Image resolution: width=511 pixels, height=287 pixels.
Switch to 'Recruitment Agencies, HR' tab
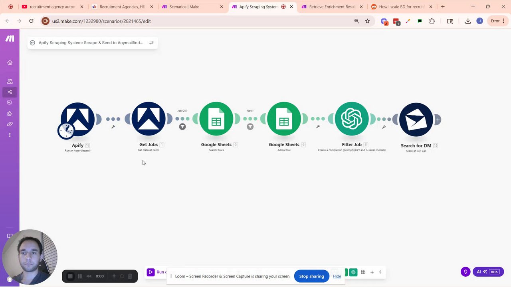tap(122, 7)
